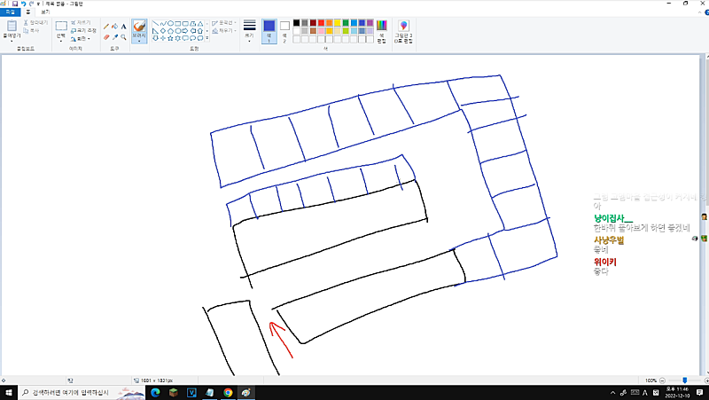Select the Eraser tool
Viewport: 709px width, 400px height.
point(106,37)
